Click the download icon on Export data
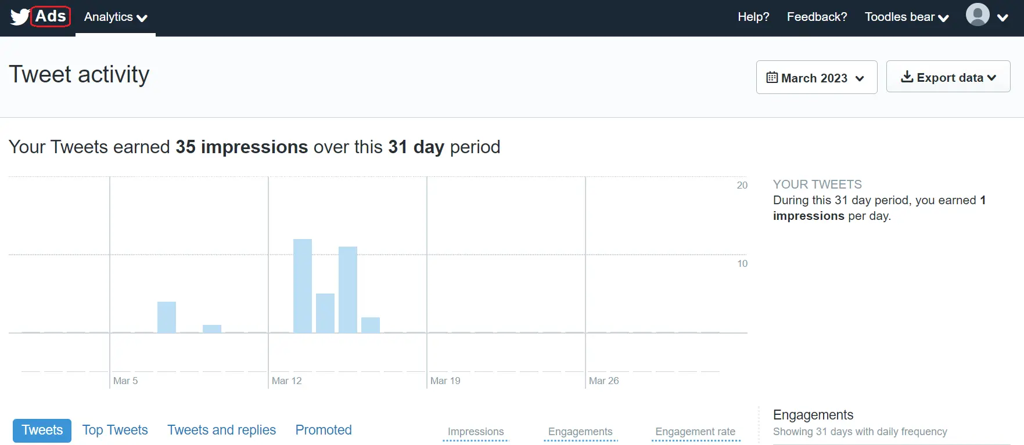The image size is (1024, 445). 907,77
